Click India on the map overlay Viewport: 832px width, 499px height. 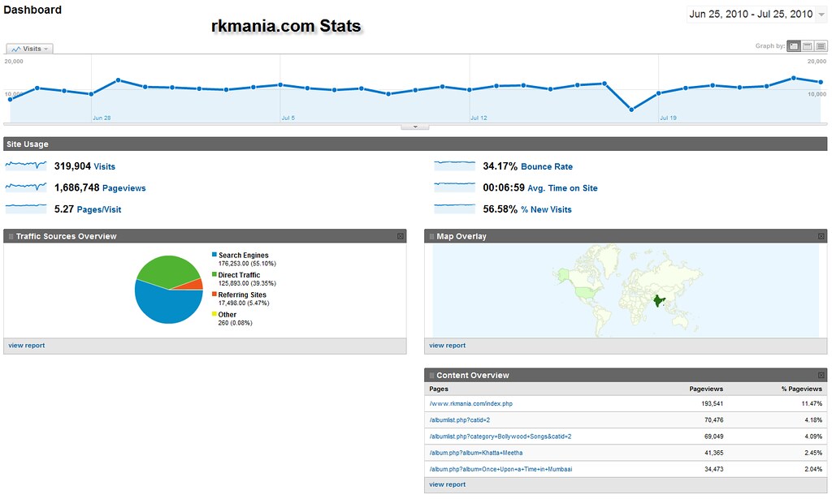658,301
